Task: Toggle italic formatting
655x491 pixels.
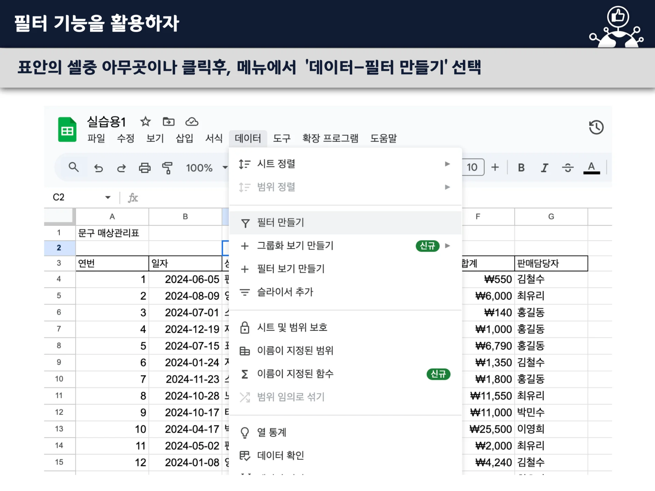Action: 544,167
